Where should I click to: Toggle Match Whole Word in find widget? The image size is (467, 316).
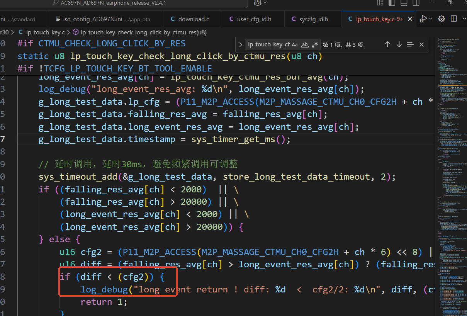tap(305, 44)
